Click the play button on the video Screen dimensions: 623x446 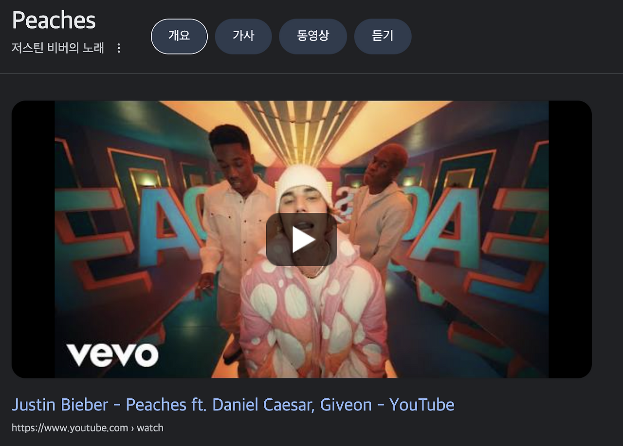click(x=302, y=239)
